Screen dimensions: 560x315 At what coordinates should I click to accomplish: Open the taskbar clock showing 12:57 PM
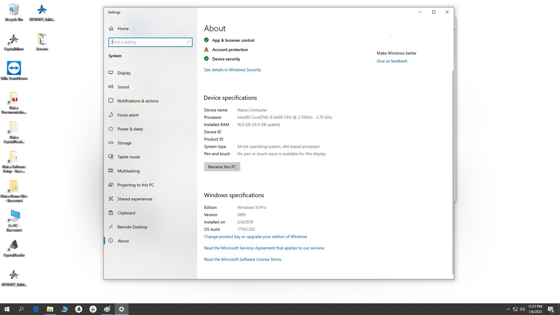pyautogui.click(x=535, y=309)
